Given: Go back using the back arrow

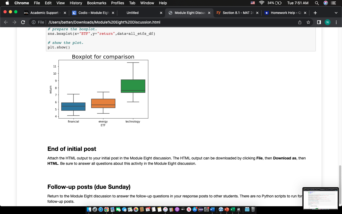Looking at the screenshot, I should pyautogui.click(x=6, y=22).
